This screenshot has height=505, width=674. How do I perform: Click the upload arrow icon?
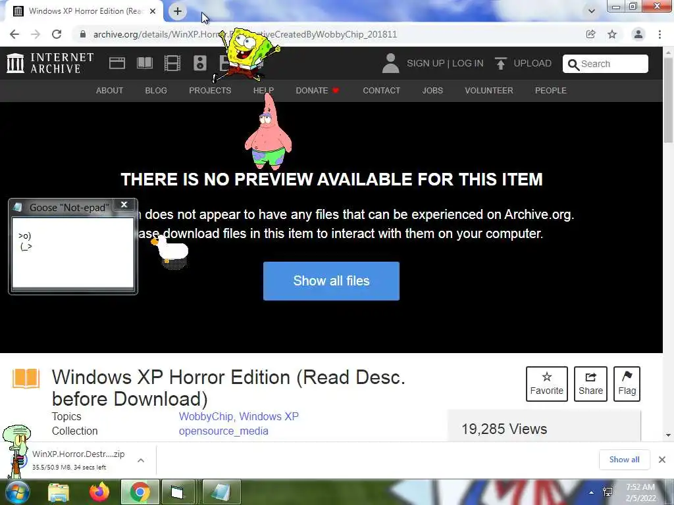pyautogui.click(x=500, y=64)
